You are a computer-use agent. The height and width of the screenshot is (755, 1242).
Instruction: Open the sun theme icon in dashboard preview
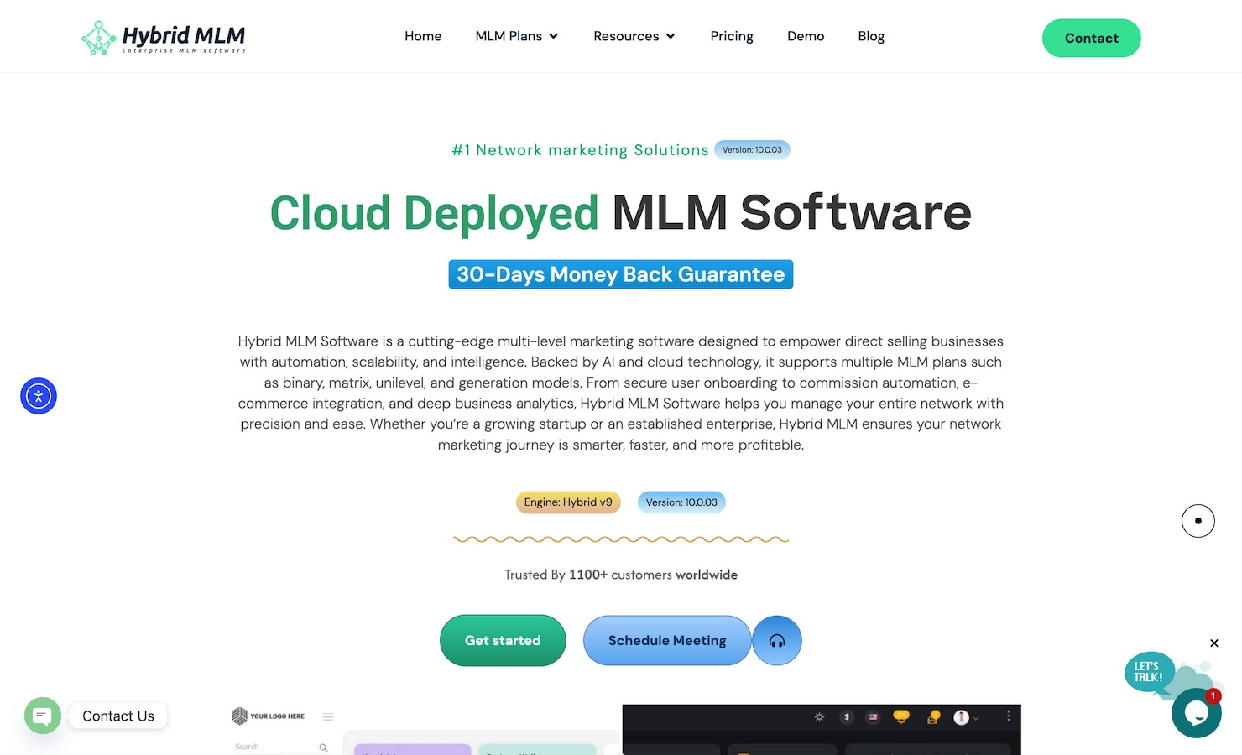point(819,717)
